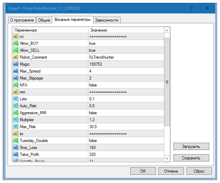Click the vertical scrollbar thumb

click(x=167, y=82)
